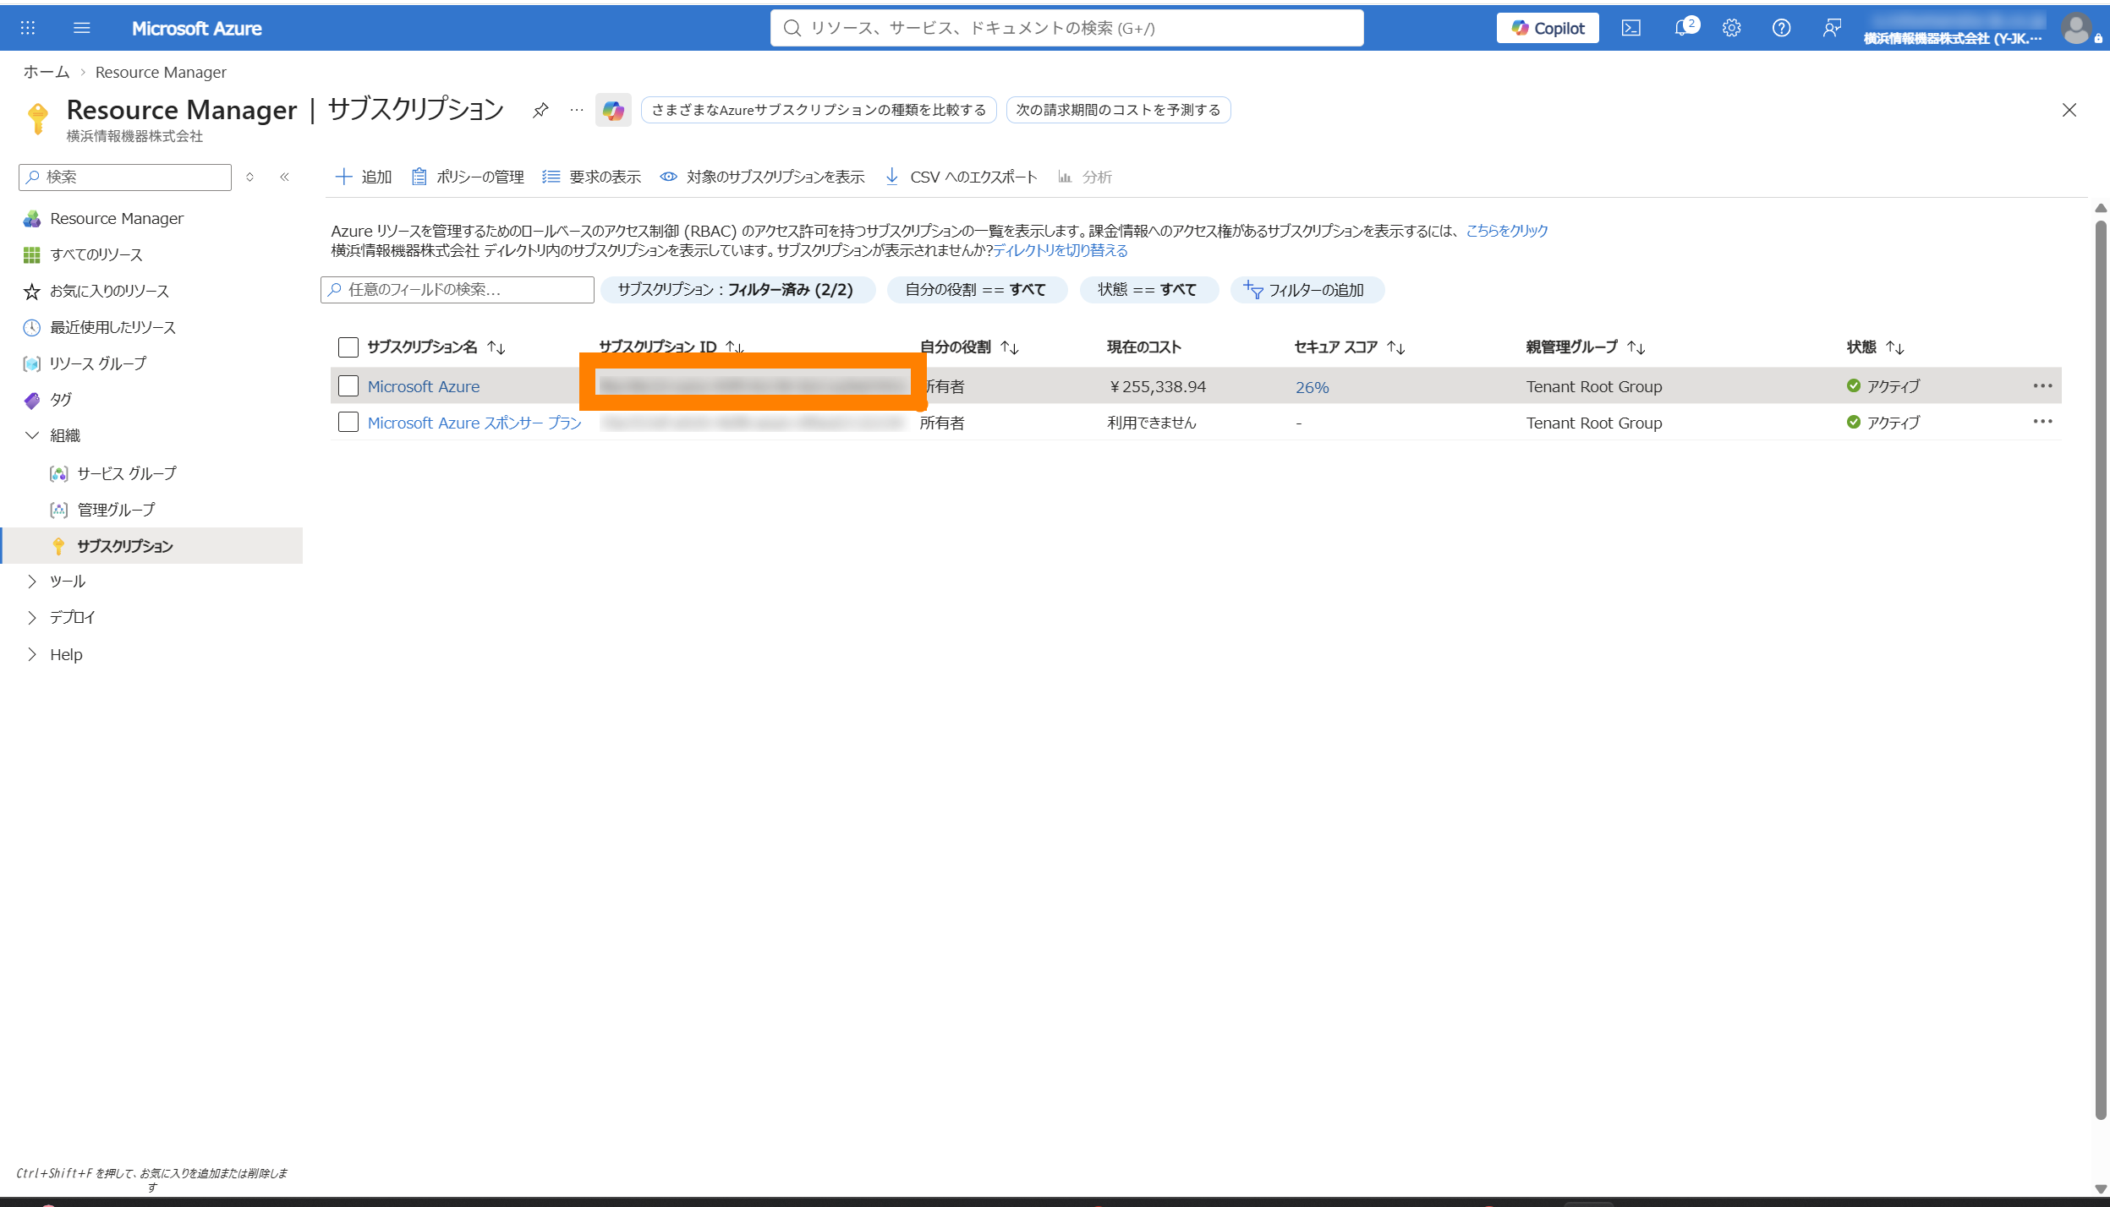Sort by 状態 column arrows

pos(1895,347)
